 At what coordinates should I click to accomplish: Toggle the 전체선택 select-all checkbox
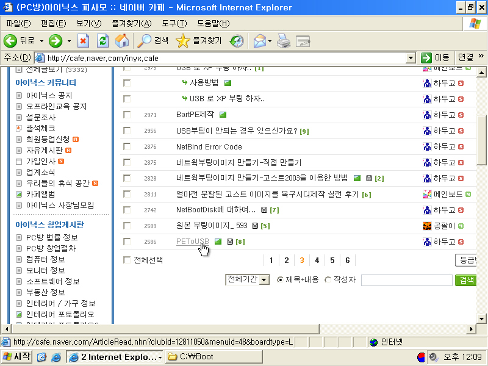tap(127, 260)
